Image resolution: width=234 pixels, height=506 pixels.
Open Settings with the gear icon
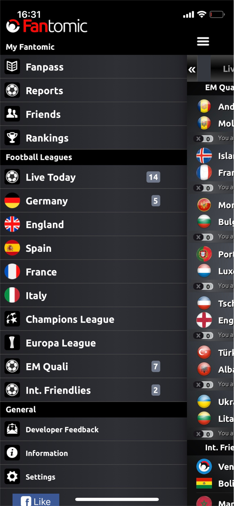pyautogui.click(x=12, y=477)
